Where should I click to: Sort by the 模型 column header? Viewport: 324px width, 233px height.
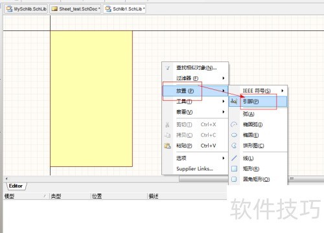point(26,196)
